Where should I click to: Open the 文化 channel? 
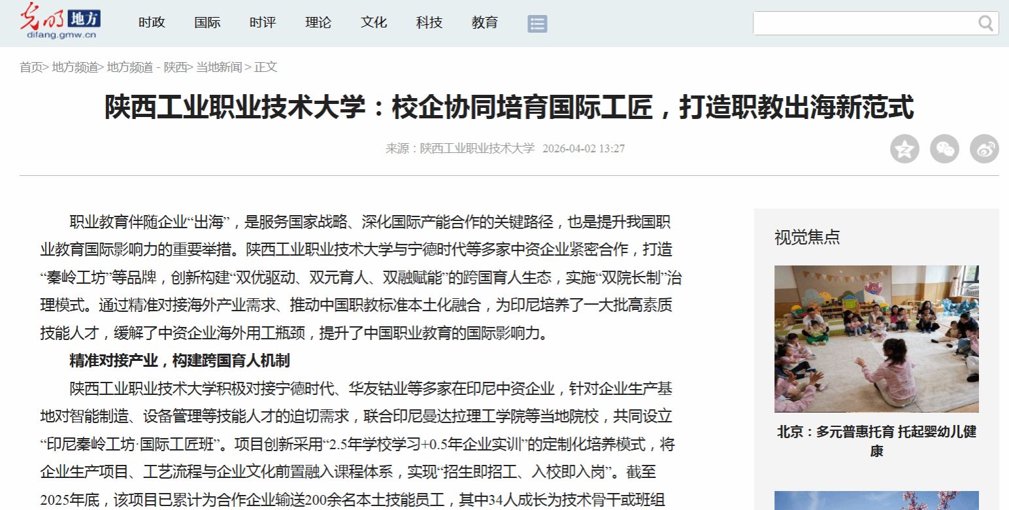pyautogui.click(x=374, y=23)
